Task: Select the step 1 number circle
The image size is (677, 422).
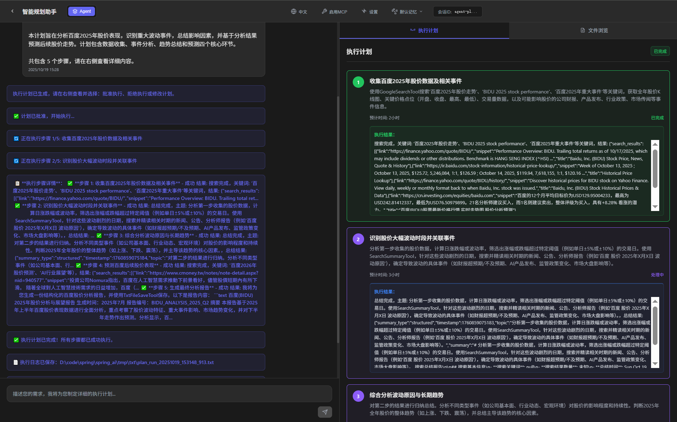Action: (358, 82)
